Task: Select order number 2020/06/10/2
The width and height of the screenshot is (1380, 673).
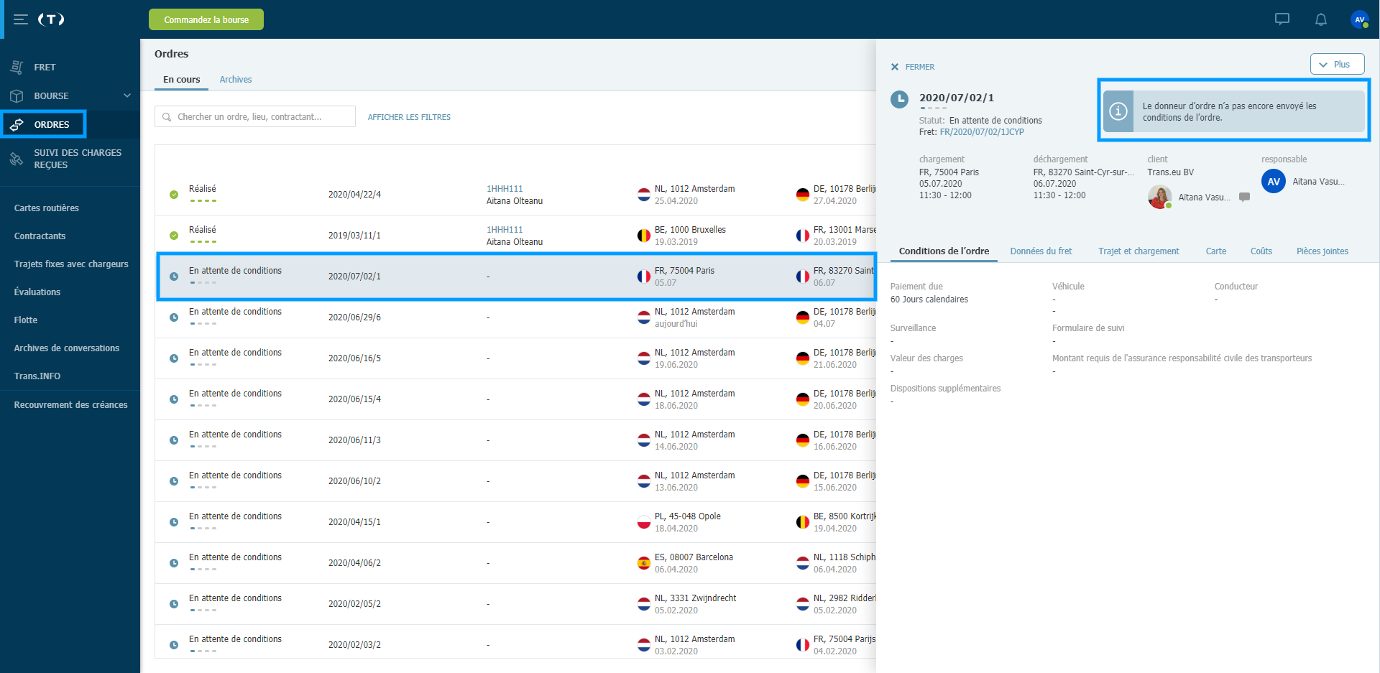Action: tap(354, 481)
